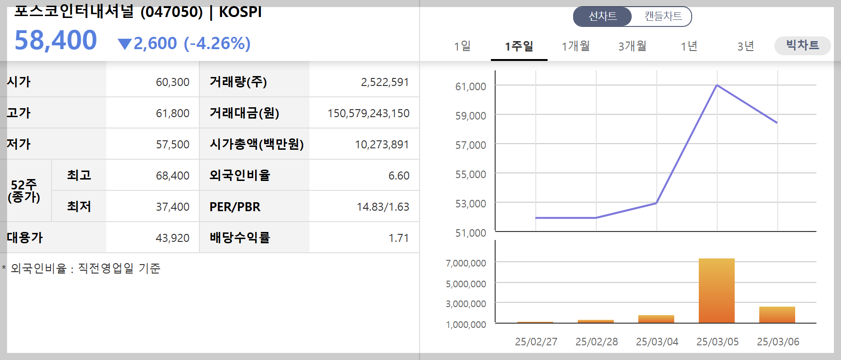Click the 외국인비율 직전영업일 기준 footnote

81,268
